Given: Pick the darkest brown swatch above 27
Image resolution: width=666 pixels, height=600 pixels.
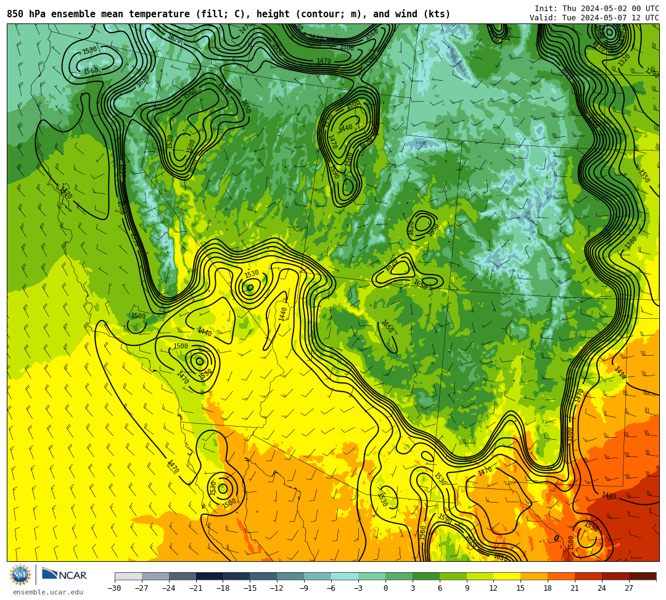Looking at the screenshot, I should click(643, 576).
